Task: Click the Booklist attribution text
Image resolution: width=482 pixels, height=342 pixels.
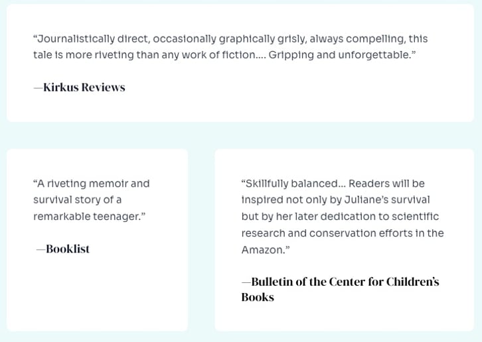Action: coord(63,249)
